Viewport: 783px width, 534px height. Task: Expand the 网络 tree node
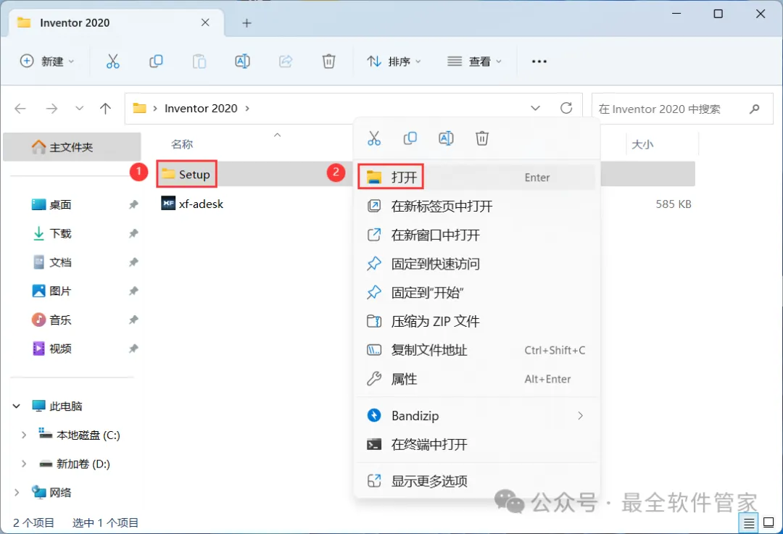[17, 493]
